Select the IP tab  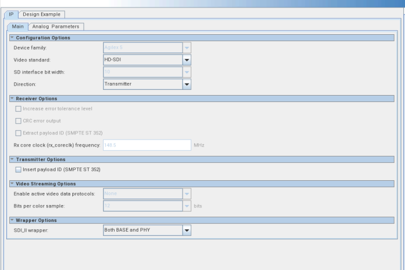point(11,14)
